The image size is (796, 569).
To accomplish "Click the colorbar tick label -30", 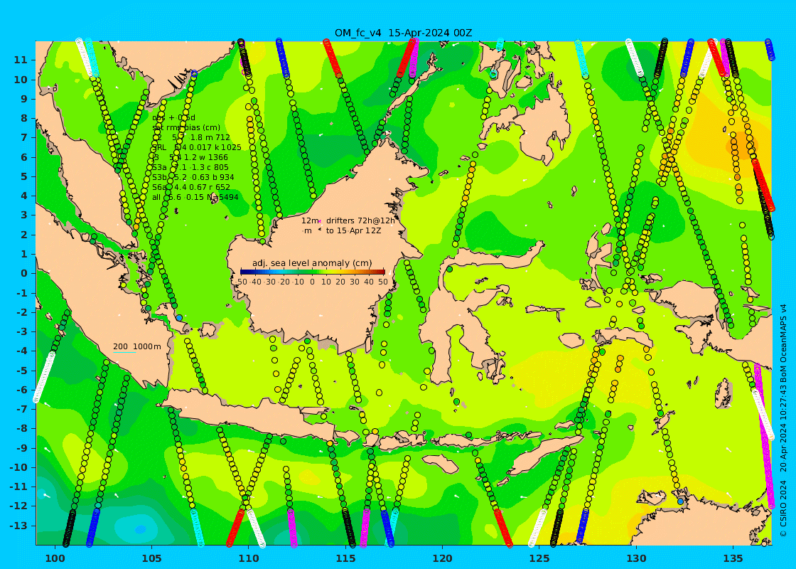I will tap(269, 282).
